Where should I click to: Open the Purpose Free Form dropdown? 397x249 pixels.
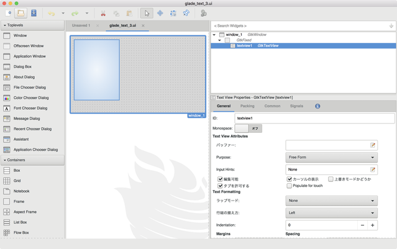[331, 157]
